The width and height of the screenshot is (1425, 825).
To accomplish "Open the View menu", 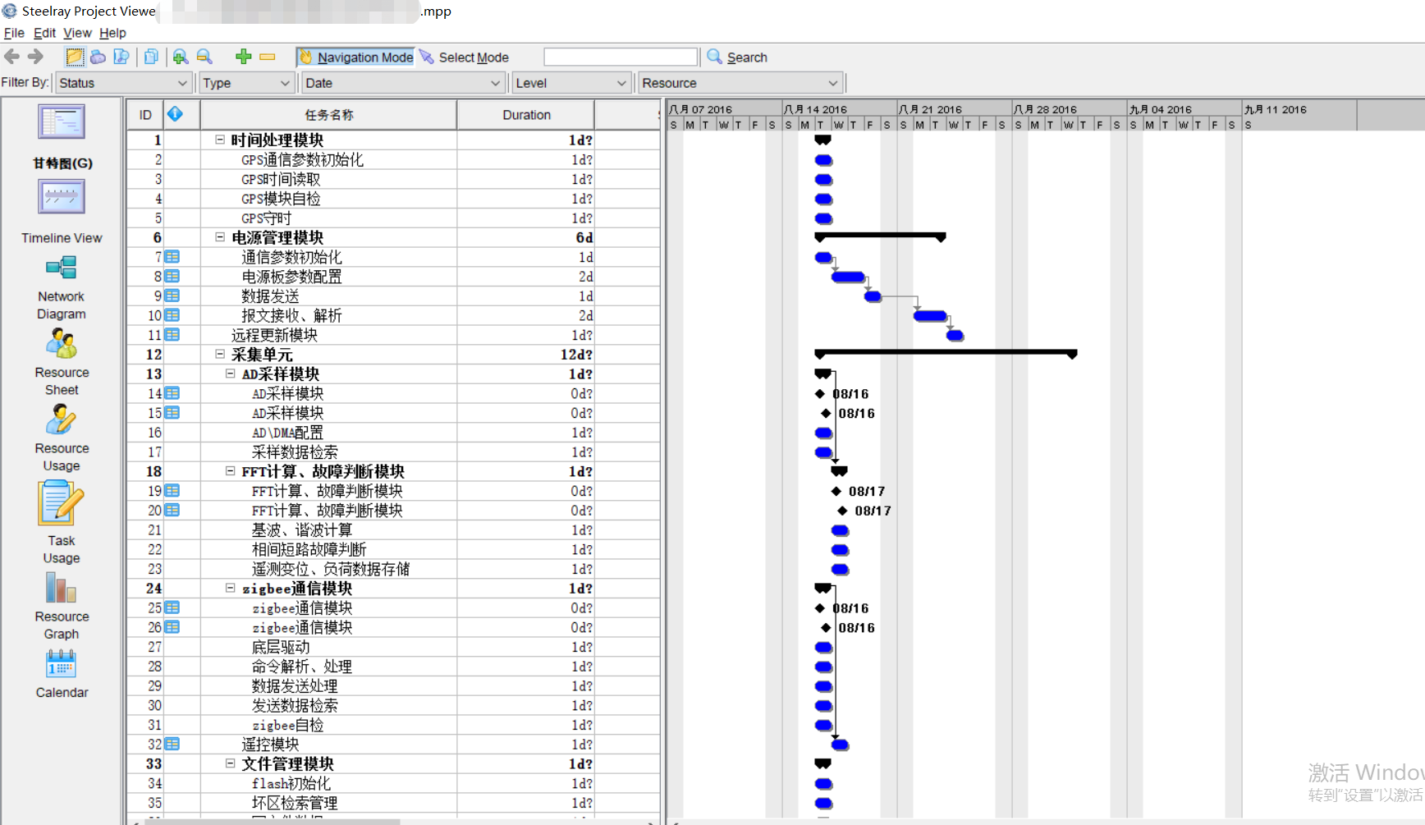I will pyautogui.click(x=77, y=33).
